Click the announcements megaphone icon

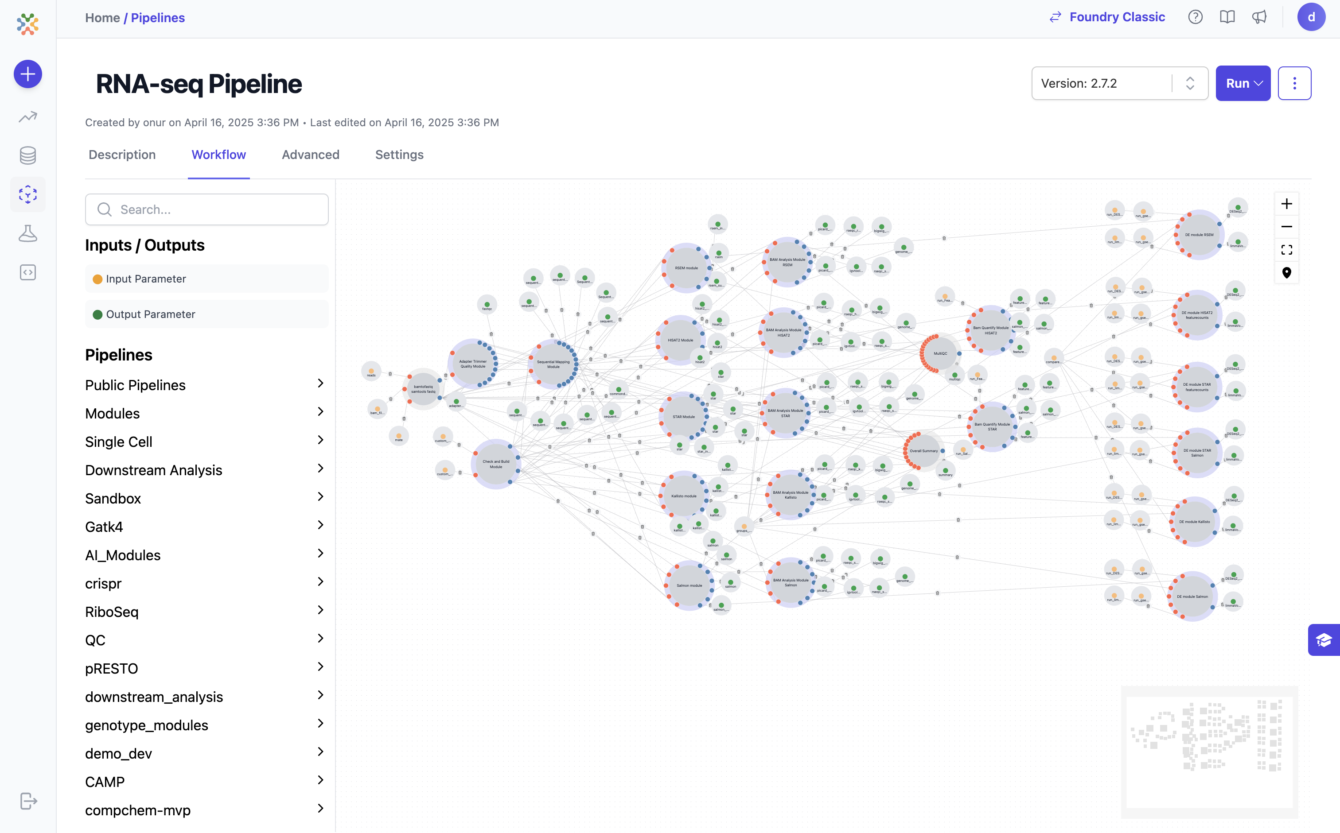[x=1259, y=17]
